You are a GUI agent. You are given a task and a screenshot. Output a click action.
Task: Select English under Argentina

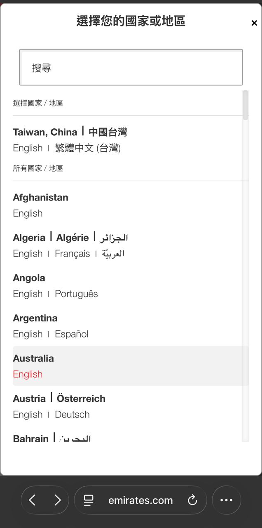coord(28,334)
